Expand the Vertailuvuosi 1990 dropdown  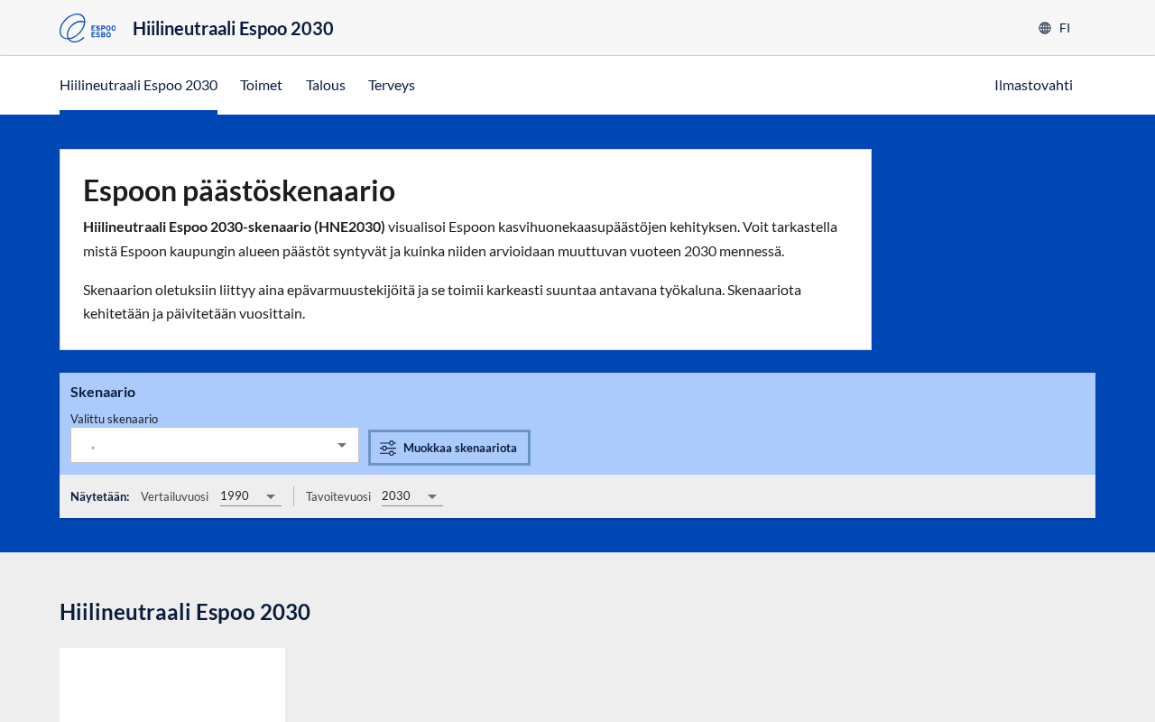click(x=249, y=496)
